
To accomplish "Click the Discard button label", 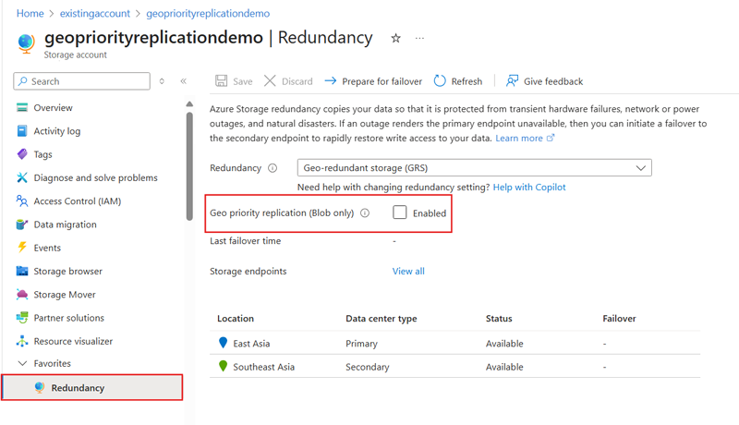I will coord(297,81).
